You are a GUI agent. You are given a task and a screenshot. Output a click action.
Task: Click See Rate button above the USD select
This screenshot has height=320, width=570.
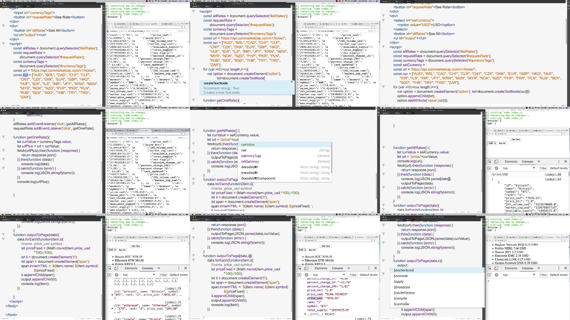pyautogui.click(x=516, y=139)
